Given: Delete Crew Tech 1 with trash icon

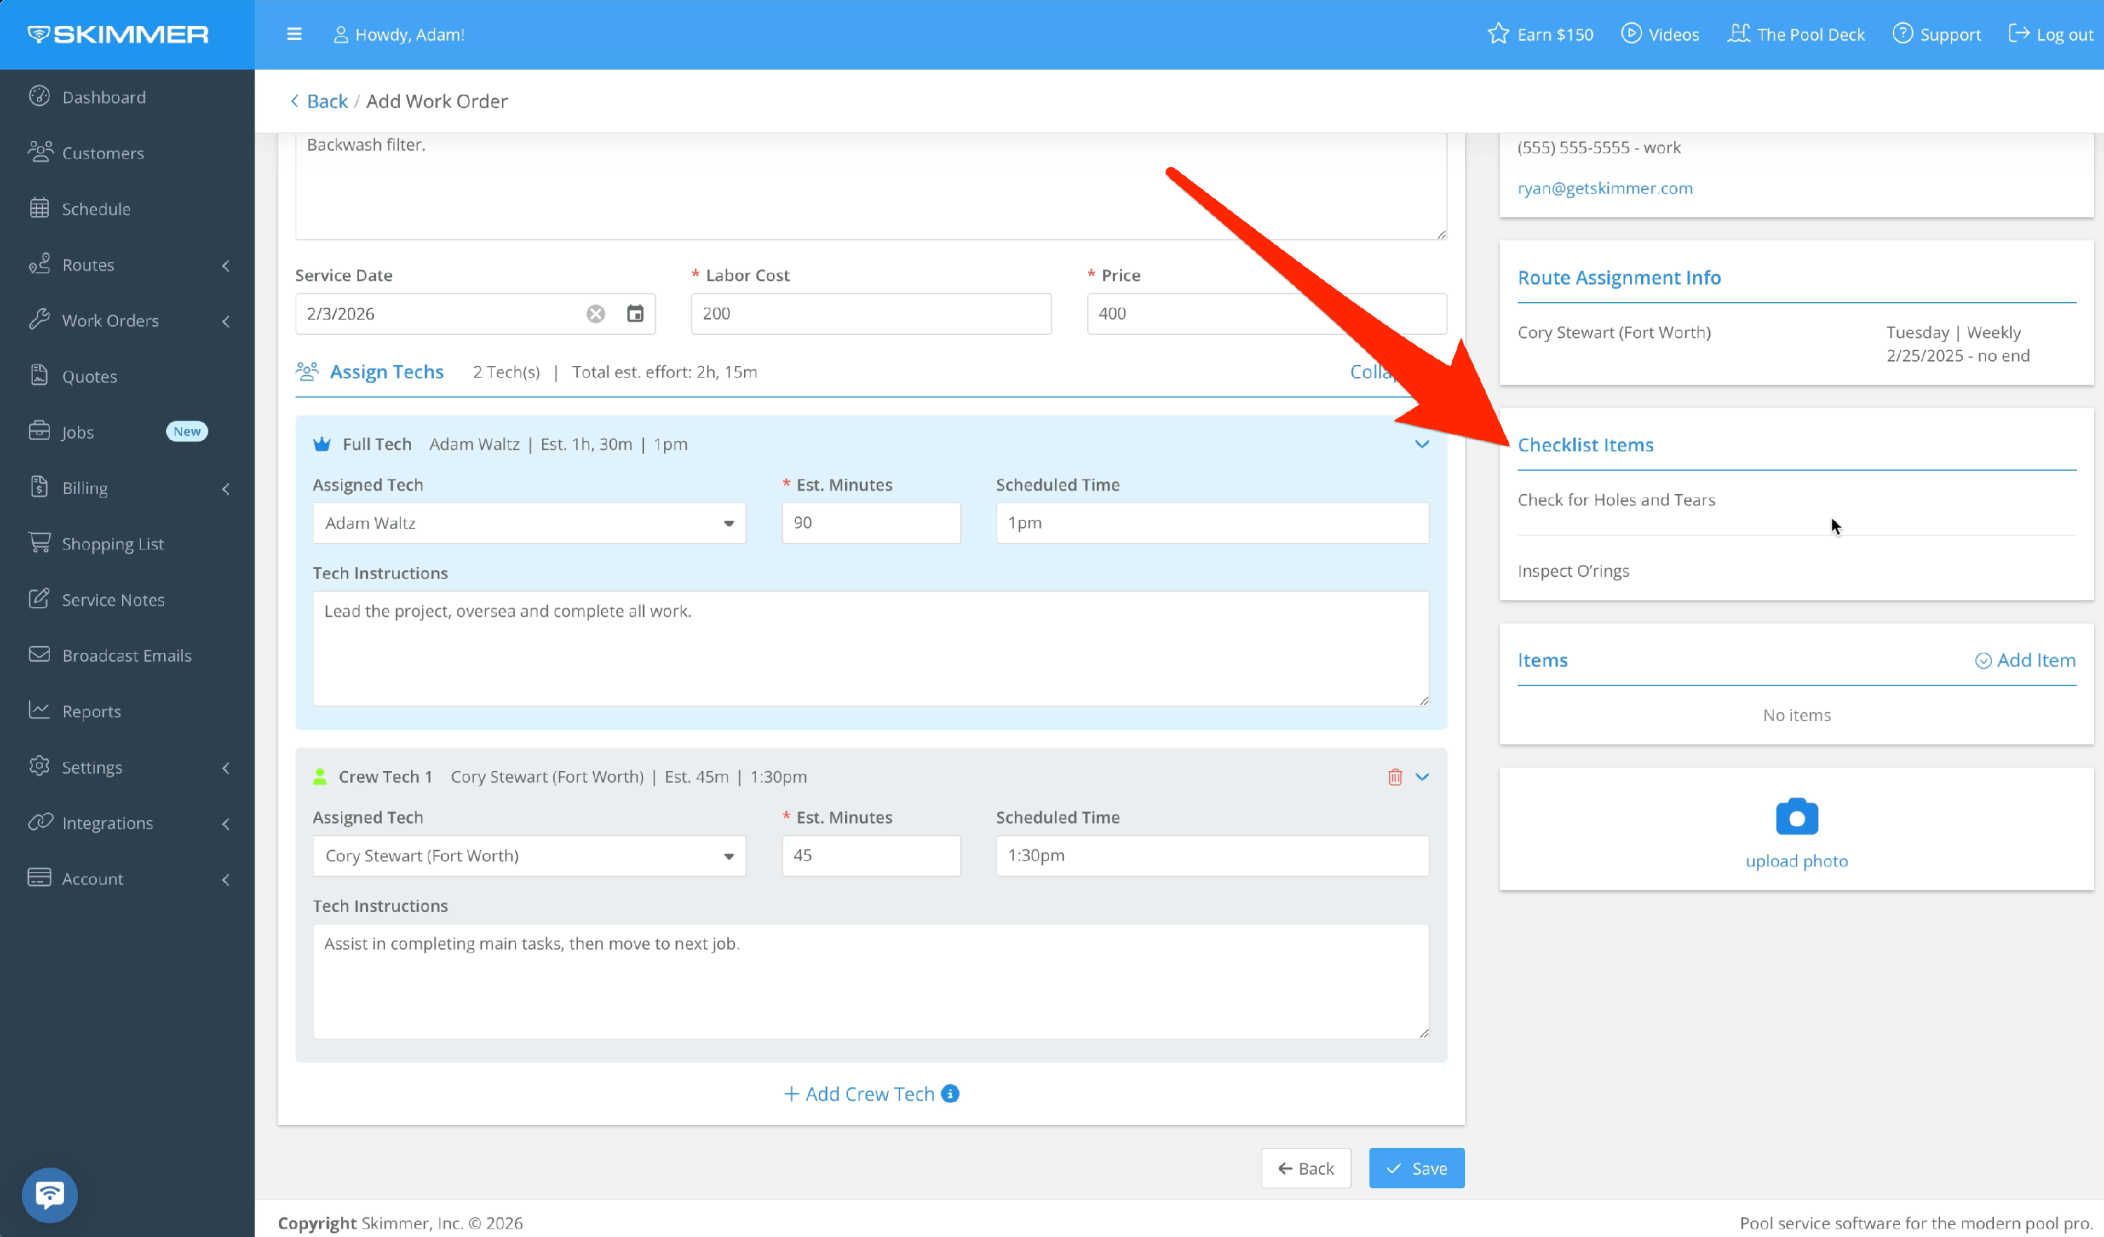Looking at the screenshot, I should tap(1394, 777).
